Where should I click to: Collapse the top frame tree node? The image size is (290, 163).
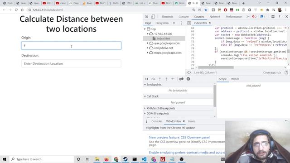coord(145,29)
